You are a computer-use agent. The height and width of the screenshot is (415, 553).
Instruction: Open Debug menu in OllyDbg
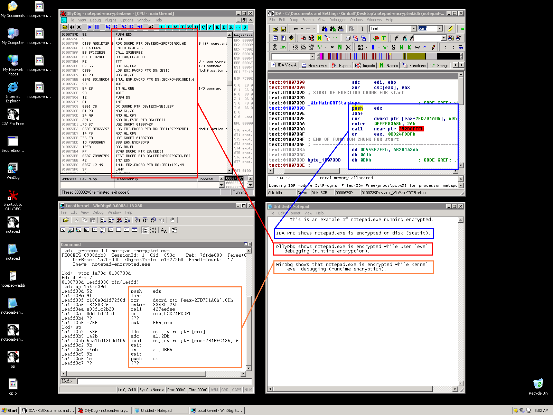pyautogui.click(x=95, y=20)
